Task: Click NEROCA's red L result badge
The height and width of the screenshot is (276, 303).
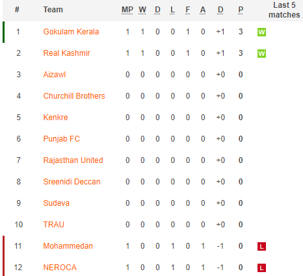Action: click(261, 268)
